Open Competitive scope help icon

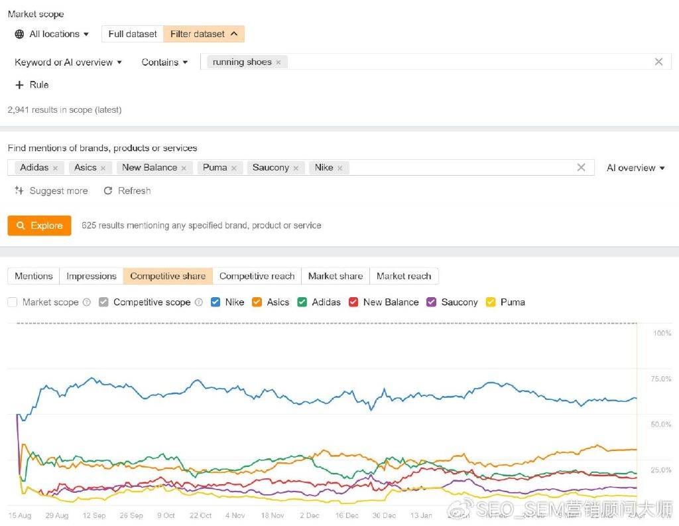pos(199,302)
